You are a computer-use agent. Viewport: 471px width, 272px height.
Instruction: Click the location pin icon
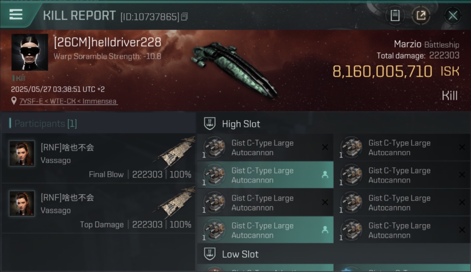(14, 101)
